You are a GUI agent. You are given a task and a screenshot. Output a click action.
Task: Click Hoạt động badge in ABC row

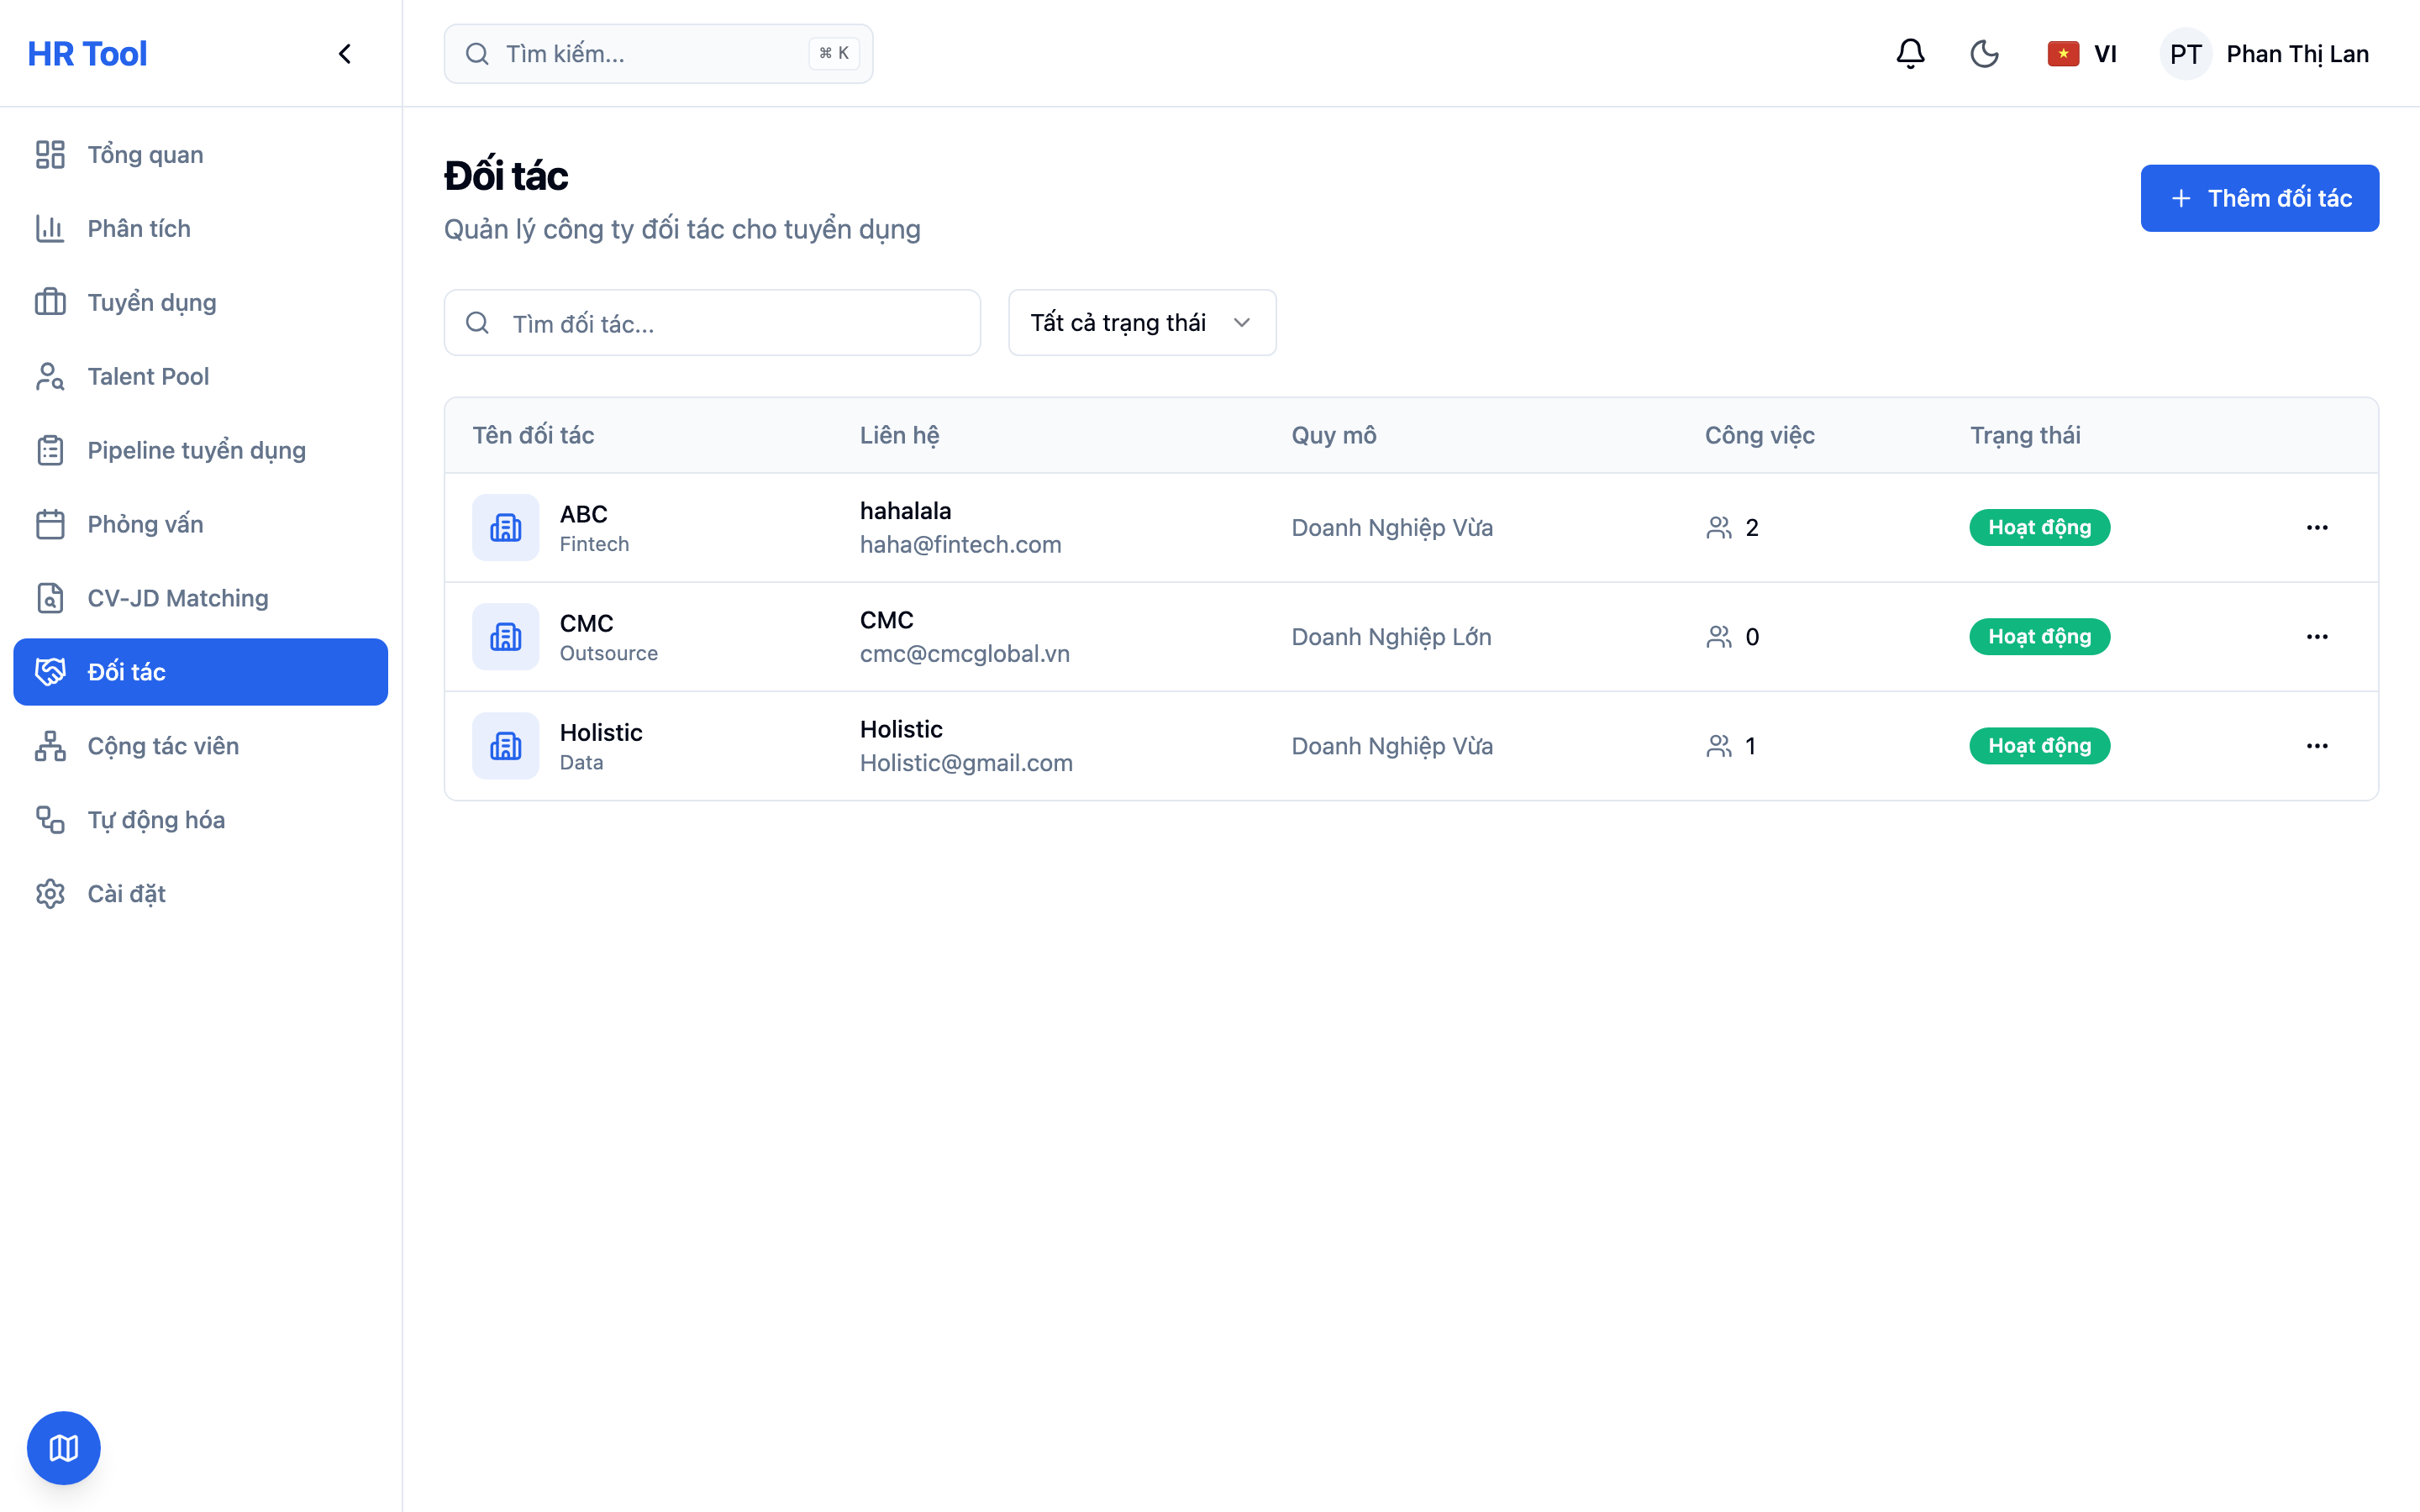pos(2039,527)
